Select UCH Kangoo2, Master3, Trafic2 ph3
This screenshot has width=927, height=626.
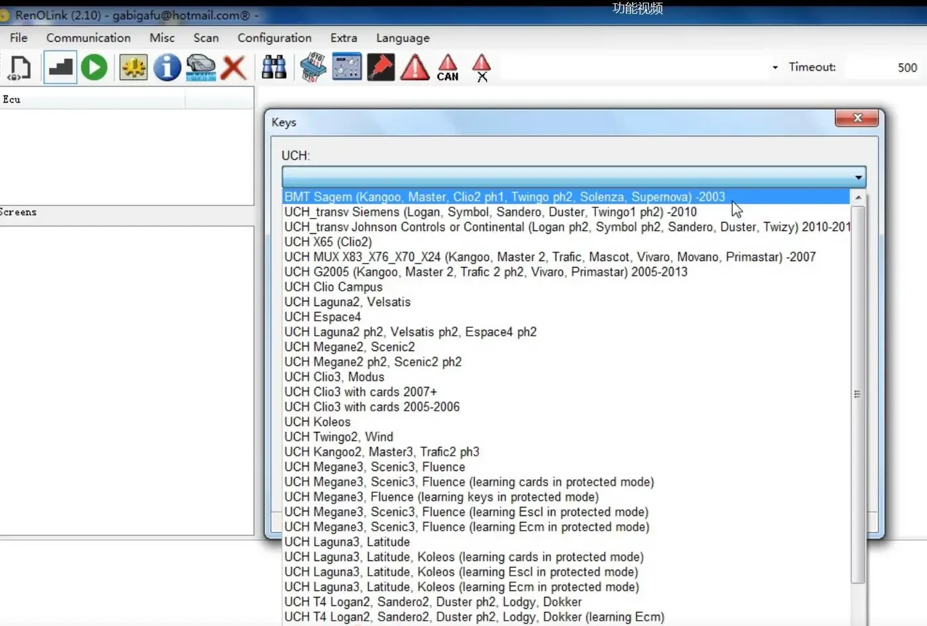[566, 452]
